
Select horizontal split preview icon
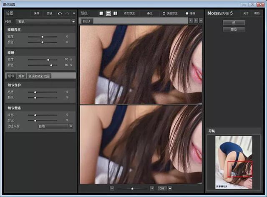(108, 13)
